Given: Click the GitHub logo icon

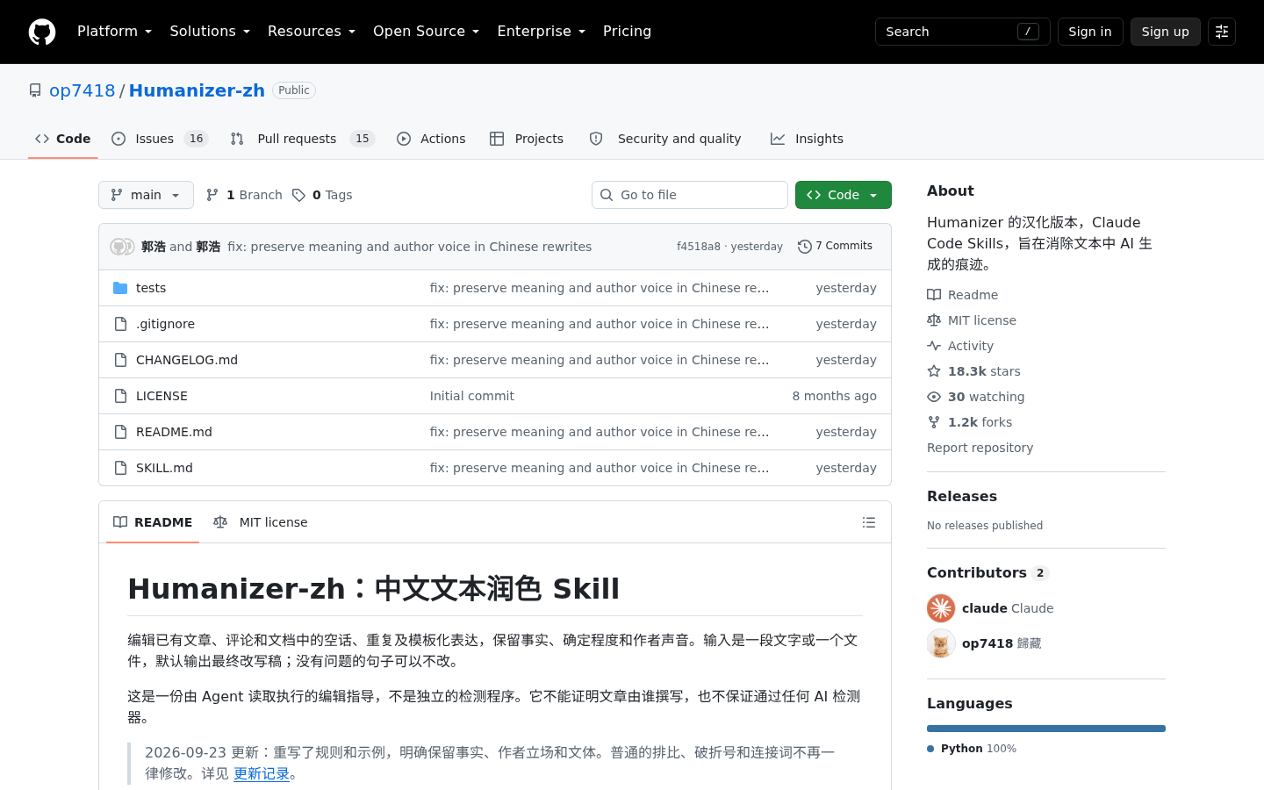Looking at the screenshot, I should 42,32.
